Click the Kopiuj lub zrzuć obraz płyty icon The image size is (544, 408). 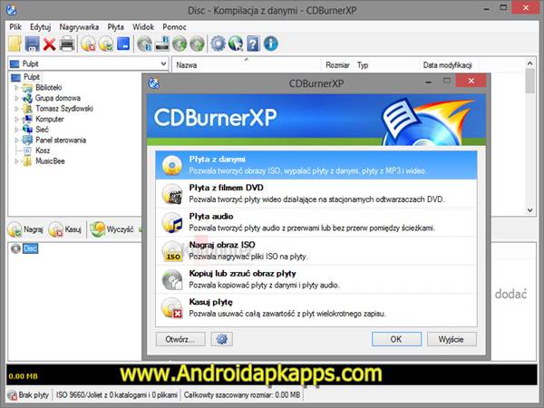(x=172, y=279)
